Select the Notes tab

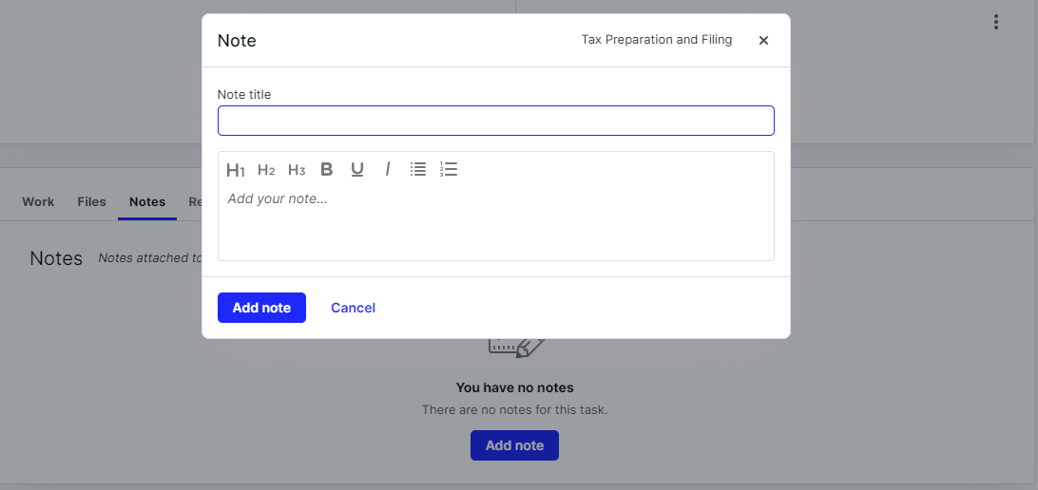[147, 201]
